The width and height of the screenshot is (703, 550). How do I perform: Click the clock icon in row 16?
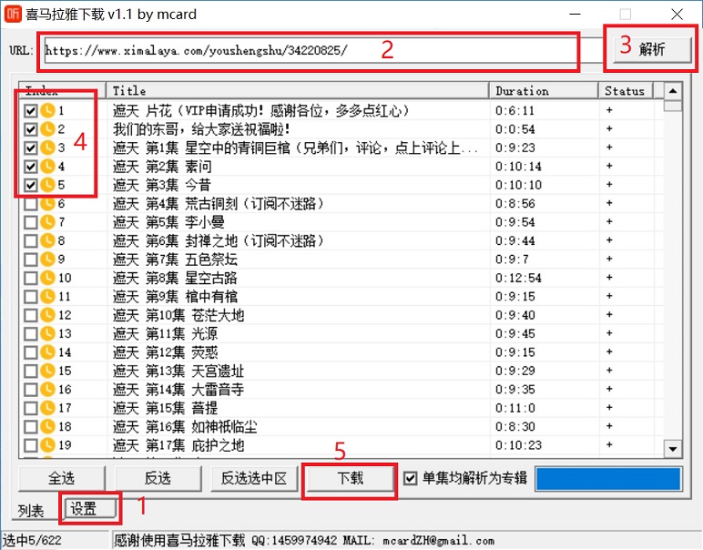[x=47, y=390]
